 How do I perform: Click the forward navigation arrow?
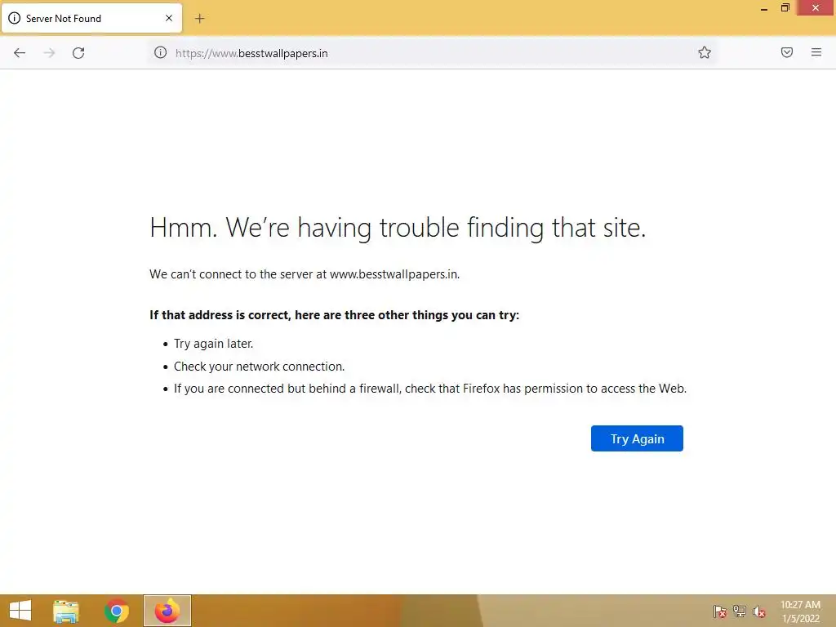[49, 53]
